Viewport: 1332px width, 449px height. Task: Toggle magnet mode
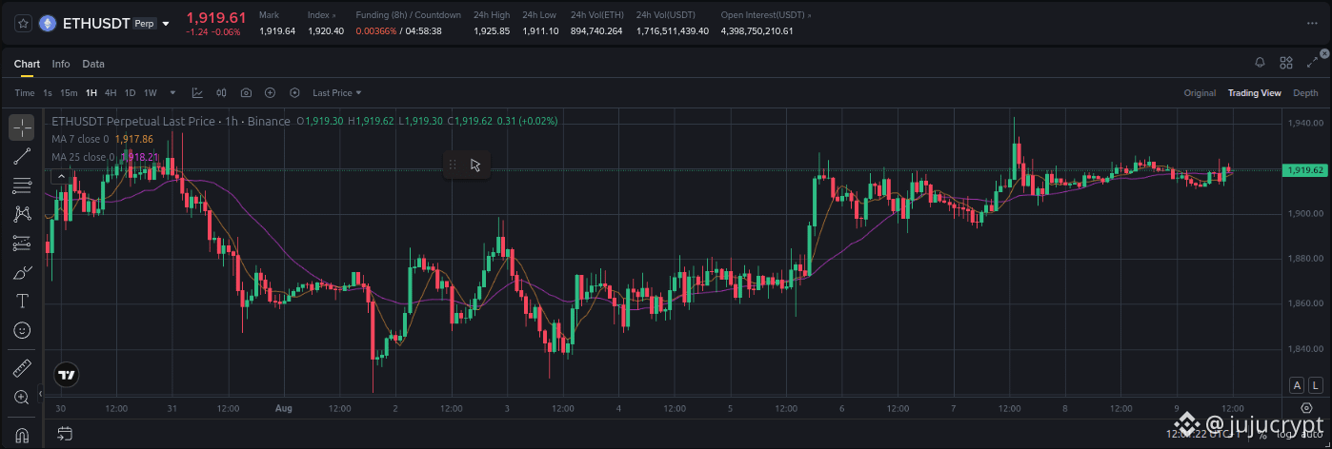(x=22, y=435)
